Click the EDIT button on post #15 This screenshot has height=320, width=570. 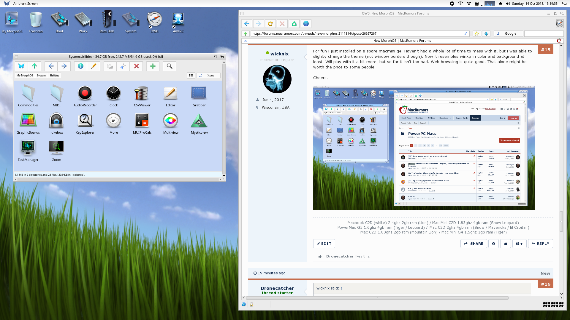point(324,244)
